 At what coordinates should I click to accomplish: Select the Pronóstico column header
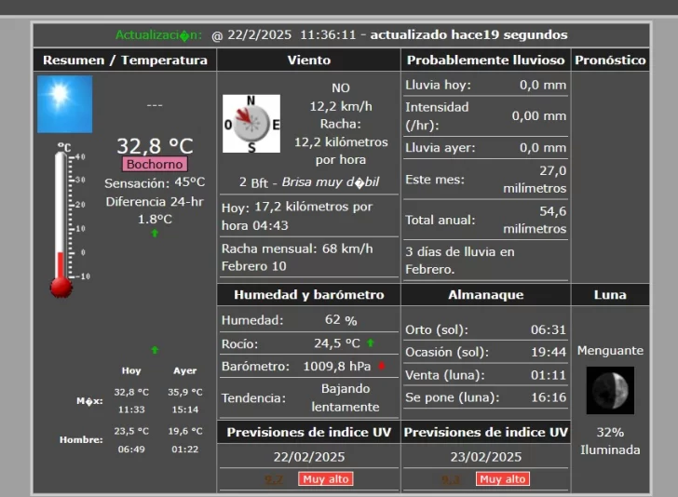click(610, 60)
